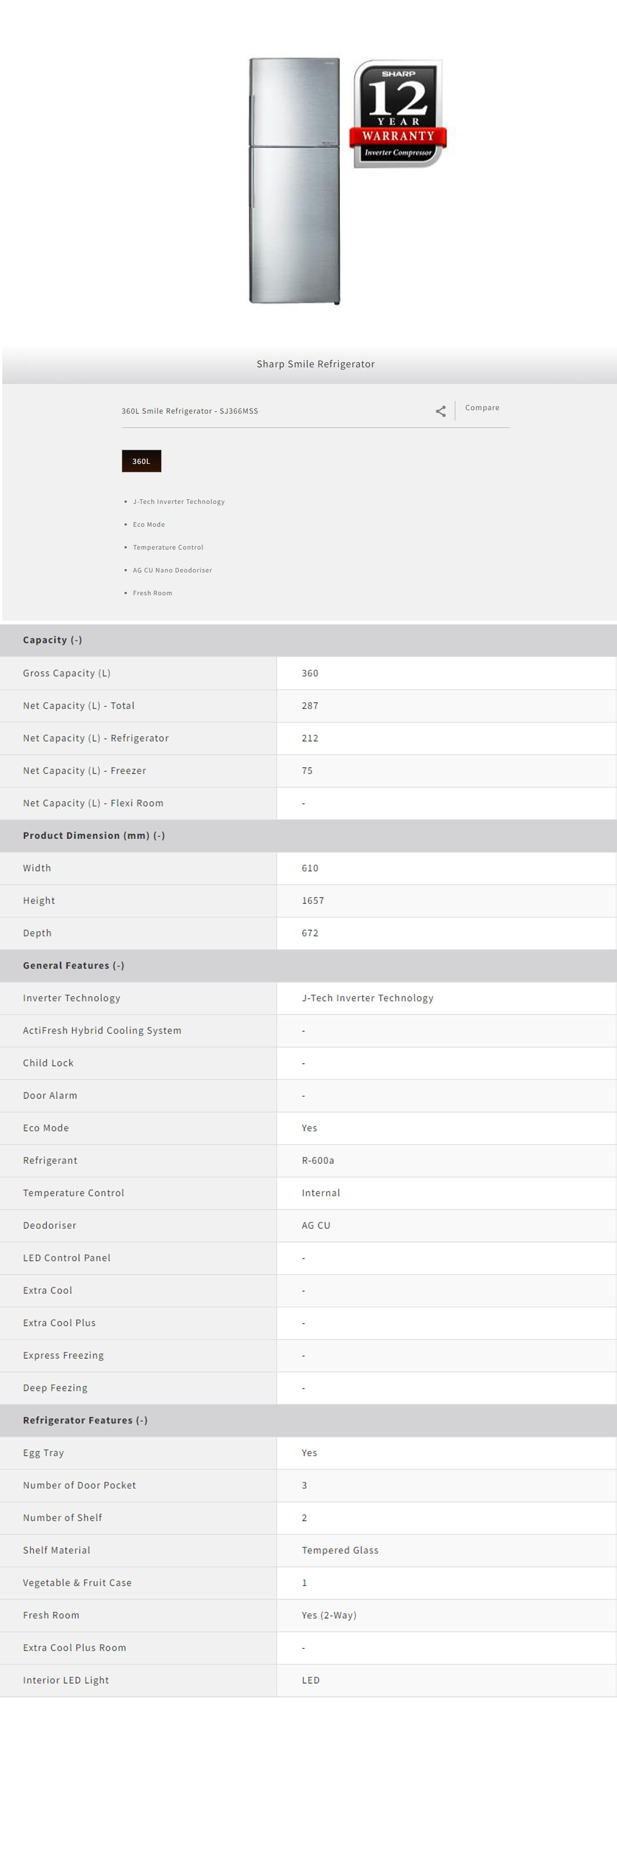Click the Fresh Room bullet item
Viewport: 617px width, 1851px height.
153,593
